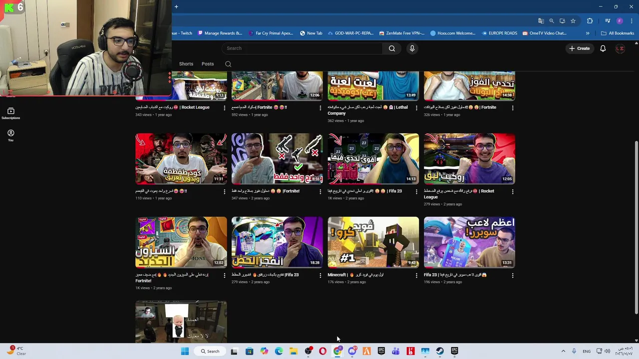Screen dimensions: 639x359
Task: Open Opera browser from taskbar
Action: click(x=322, y=351)
